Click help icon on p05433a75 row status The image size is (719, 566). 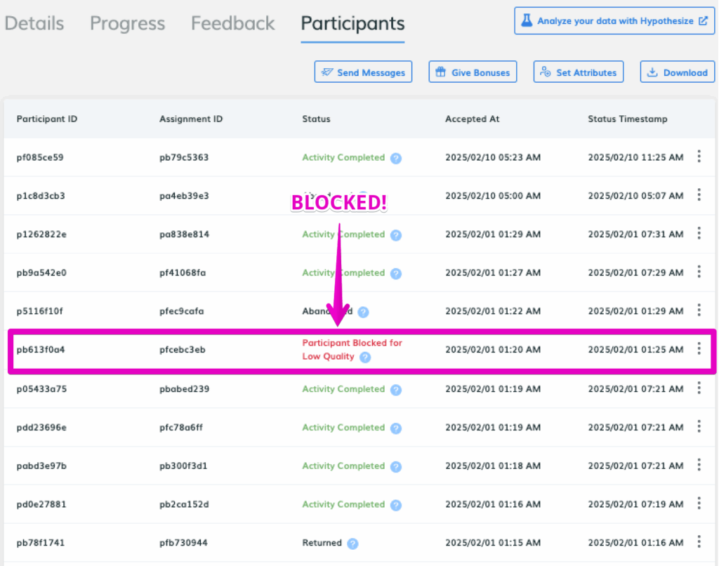(x=395, y=390)
